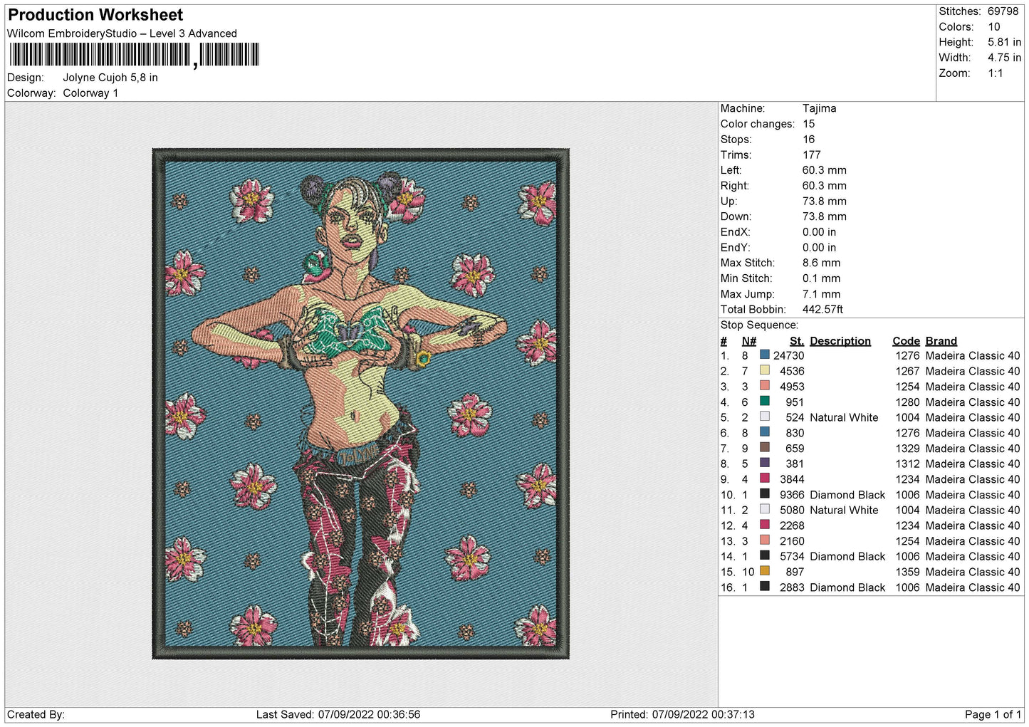1029x727 pixels.
Task: Click 'Madeira Classic 40' in stop row 13
Action: 973,541
